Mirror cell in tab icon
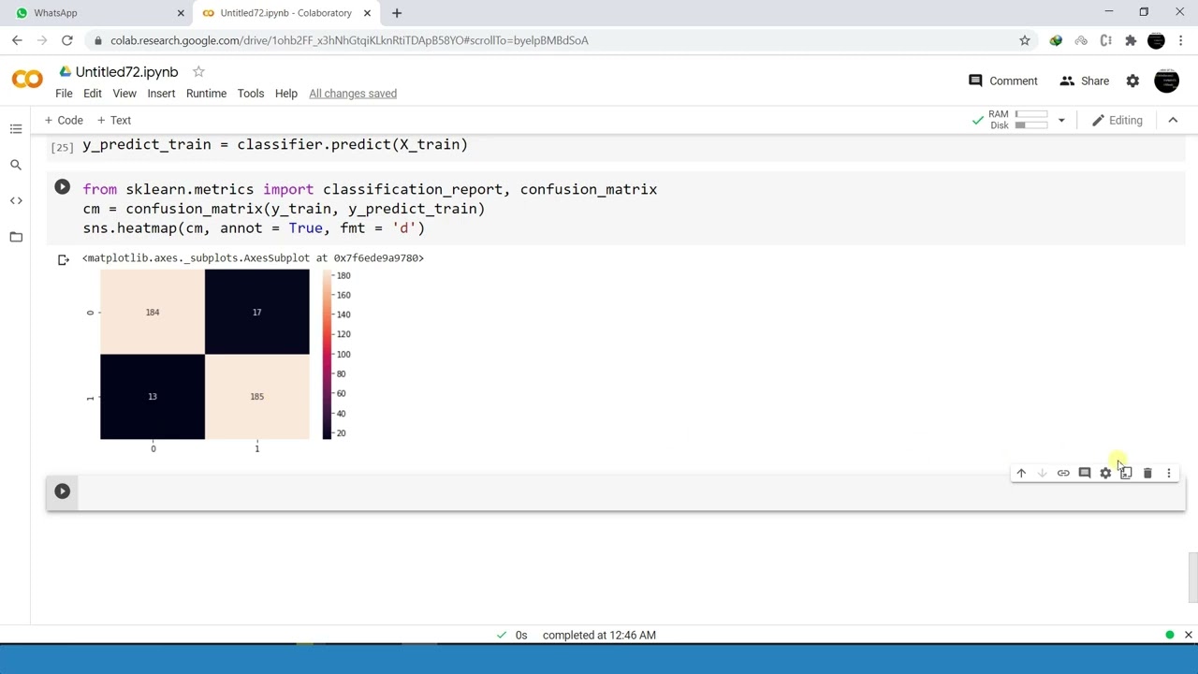The width and height of the screenshot is (1198, 674). [x=1126, y=474]
